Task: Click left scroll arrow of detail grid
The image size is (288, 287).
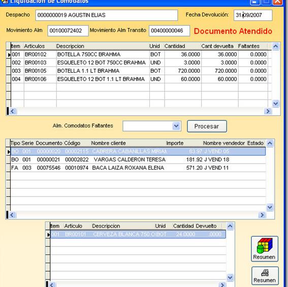Action: (x=52, y=284)
